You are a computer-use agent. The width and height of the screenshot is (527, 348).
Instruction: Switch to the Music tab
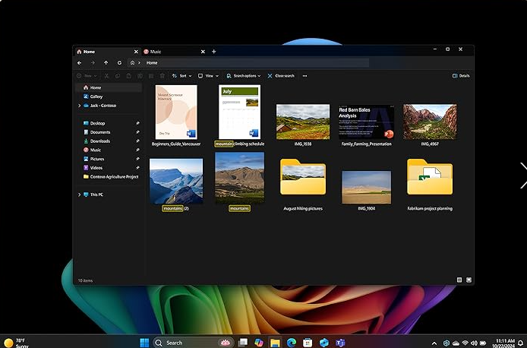(156, 51)
